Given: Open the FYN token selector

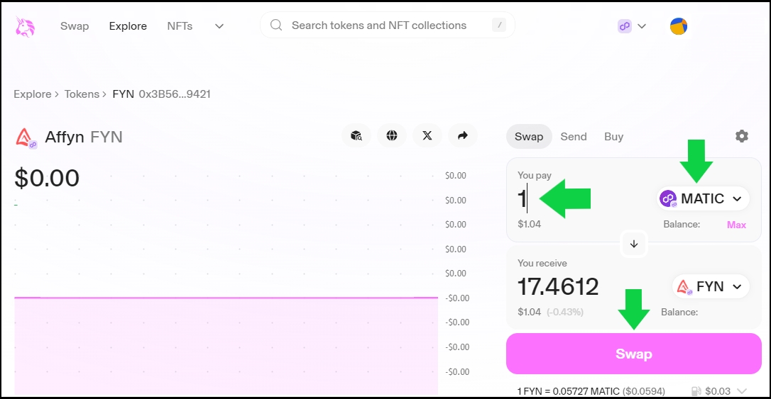Looking at the screenshot, I should [710, 287].
